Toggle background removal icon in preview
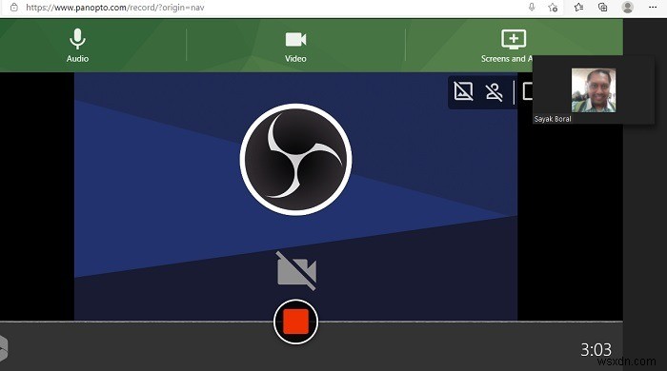The height and width of the screenshot is (371, 667). (x=463, y=91)
